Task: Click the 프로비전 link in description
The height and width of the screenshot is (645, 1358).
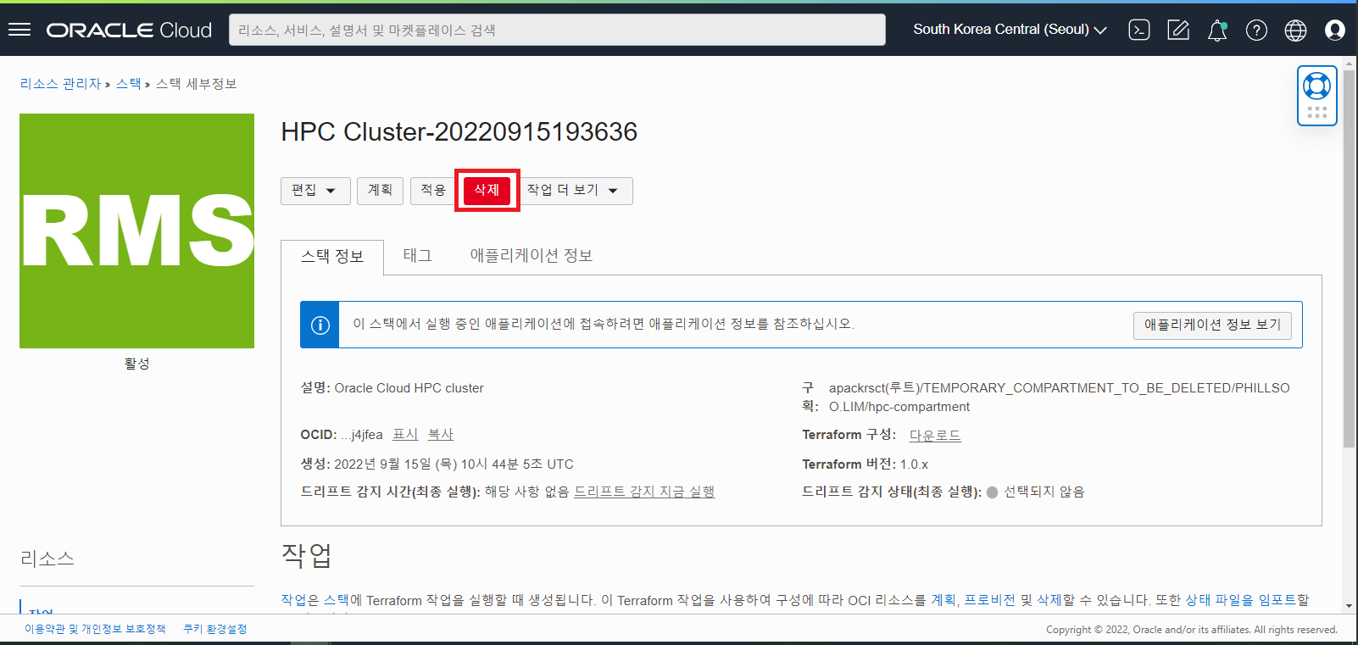Action: tap(989, 600)
